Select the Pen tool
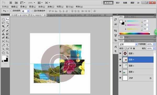This screenshot has width=157, height=95. click(x=3, y=45)
